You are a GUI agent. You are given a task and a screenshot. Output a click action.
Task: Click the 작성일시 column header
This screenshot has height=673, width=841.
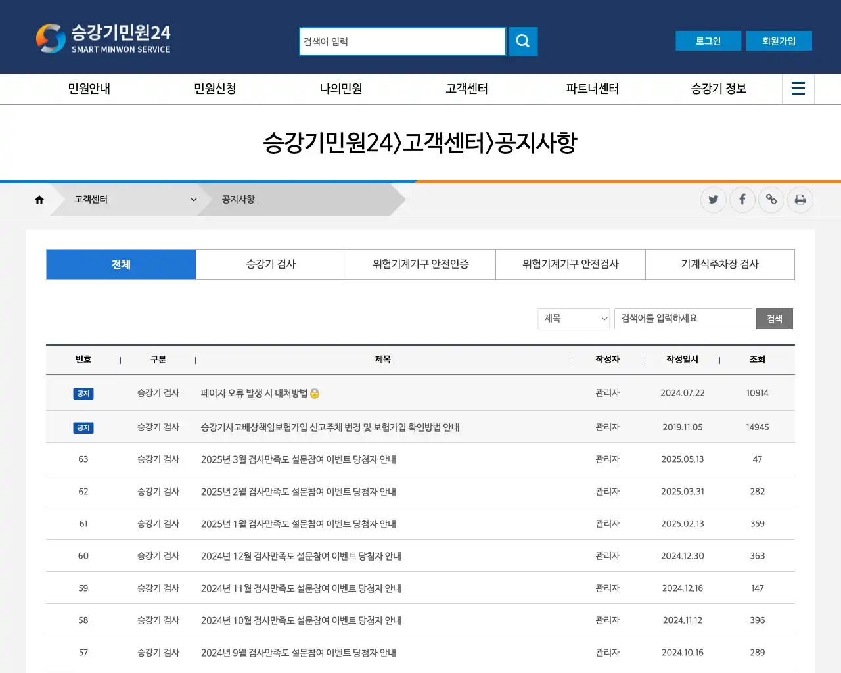(683, 360)
